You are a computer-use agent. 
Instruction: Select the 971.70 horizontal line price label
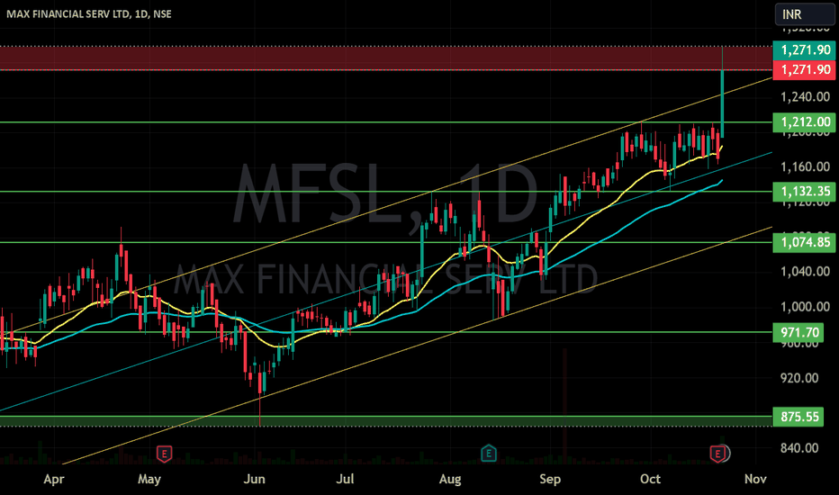[799, 332]
